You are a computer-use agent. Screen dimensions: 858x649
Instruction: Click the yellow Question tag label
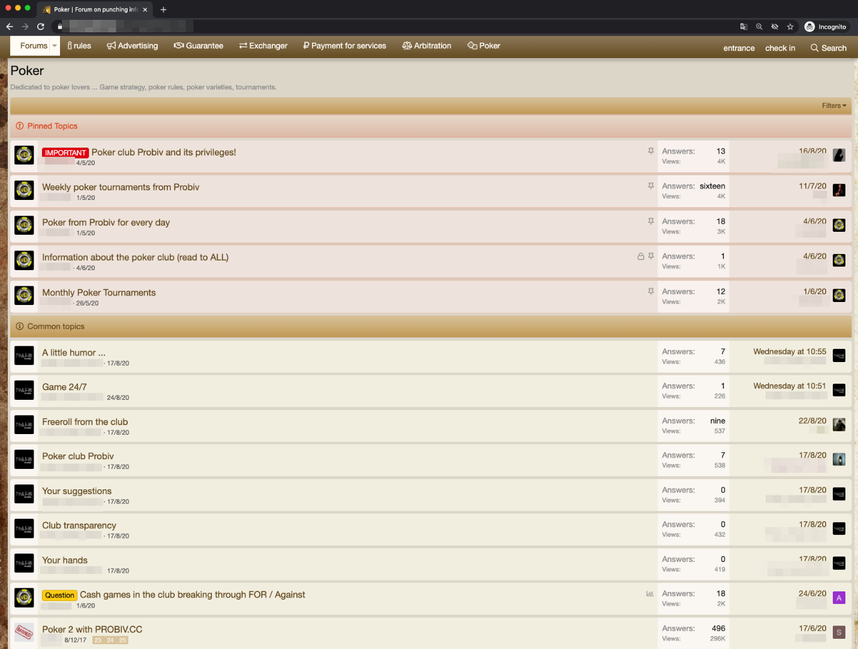[x=59, y=596]
